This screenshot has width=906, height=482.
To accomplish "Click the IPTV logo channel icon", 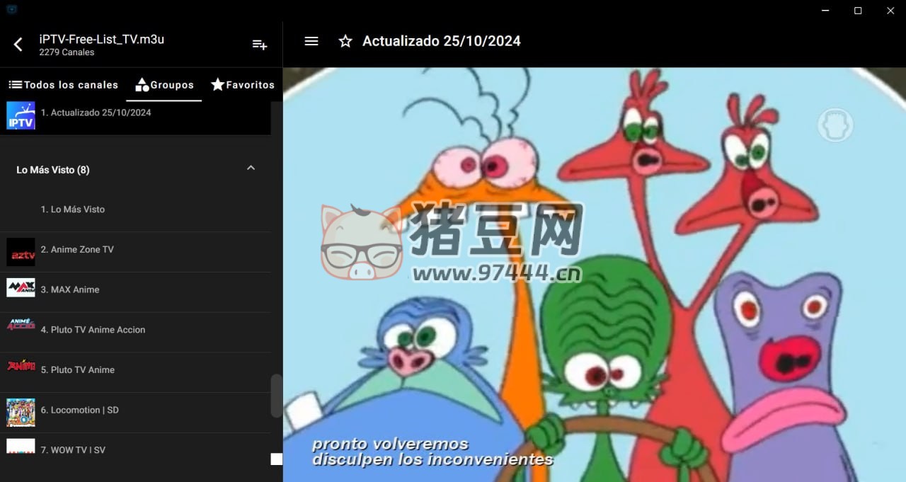I will (21, 115).
